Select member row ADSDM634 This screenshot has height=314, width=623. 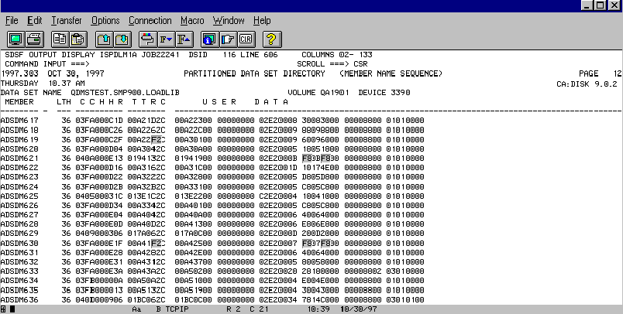pos(212,281)
